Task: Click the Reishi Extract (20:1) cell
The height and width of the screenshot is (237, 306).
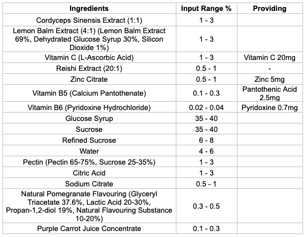Action: point(89,68)
